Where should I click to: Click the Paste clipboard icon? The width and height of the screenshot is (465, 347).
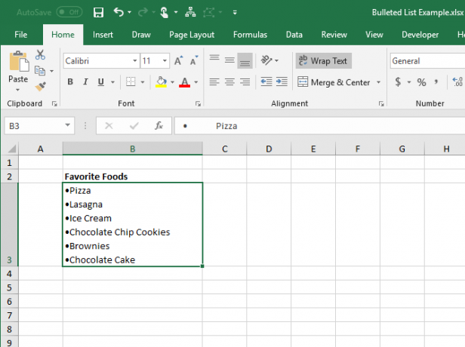click(19, 61)
